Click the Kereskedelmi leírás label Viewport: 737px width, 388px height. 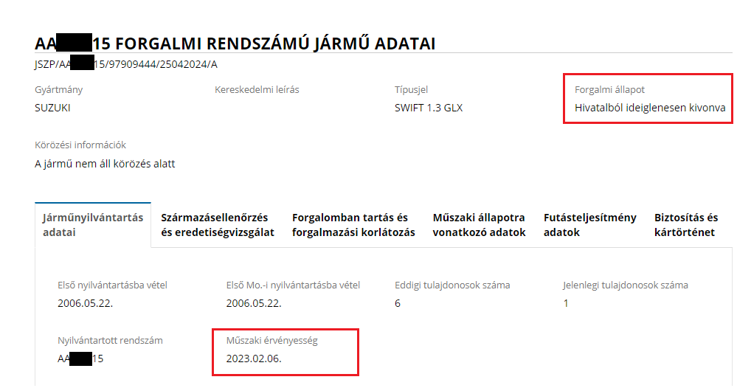pos(257,90)
